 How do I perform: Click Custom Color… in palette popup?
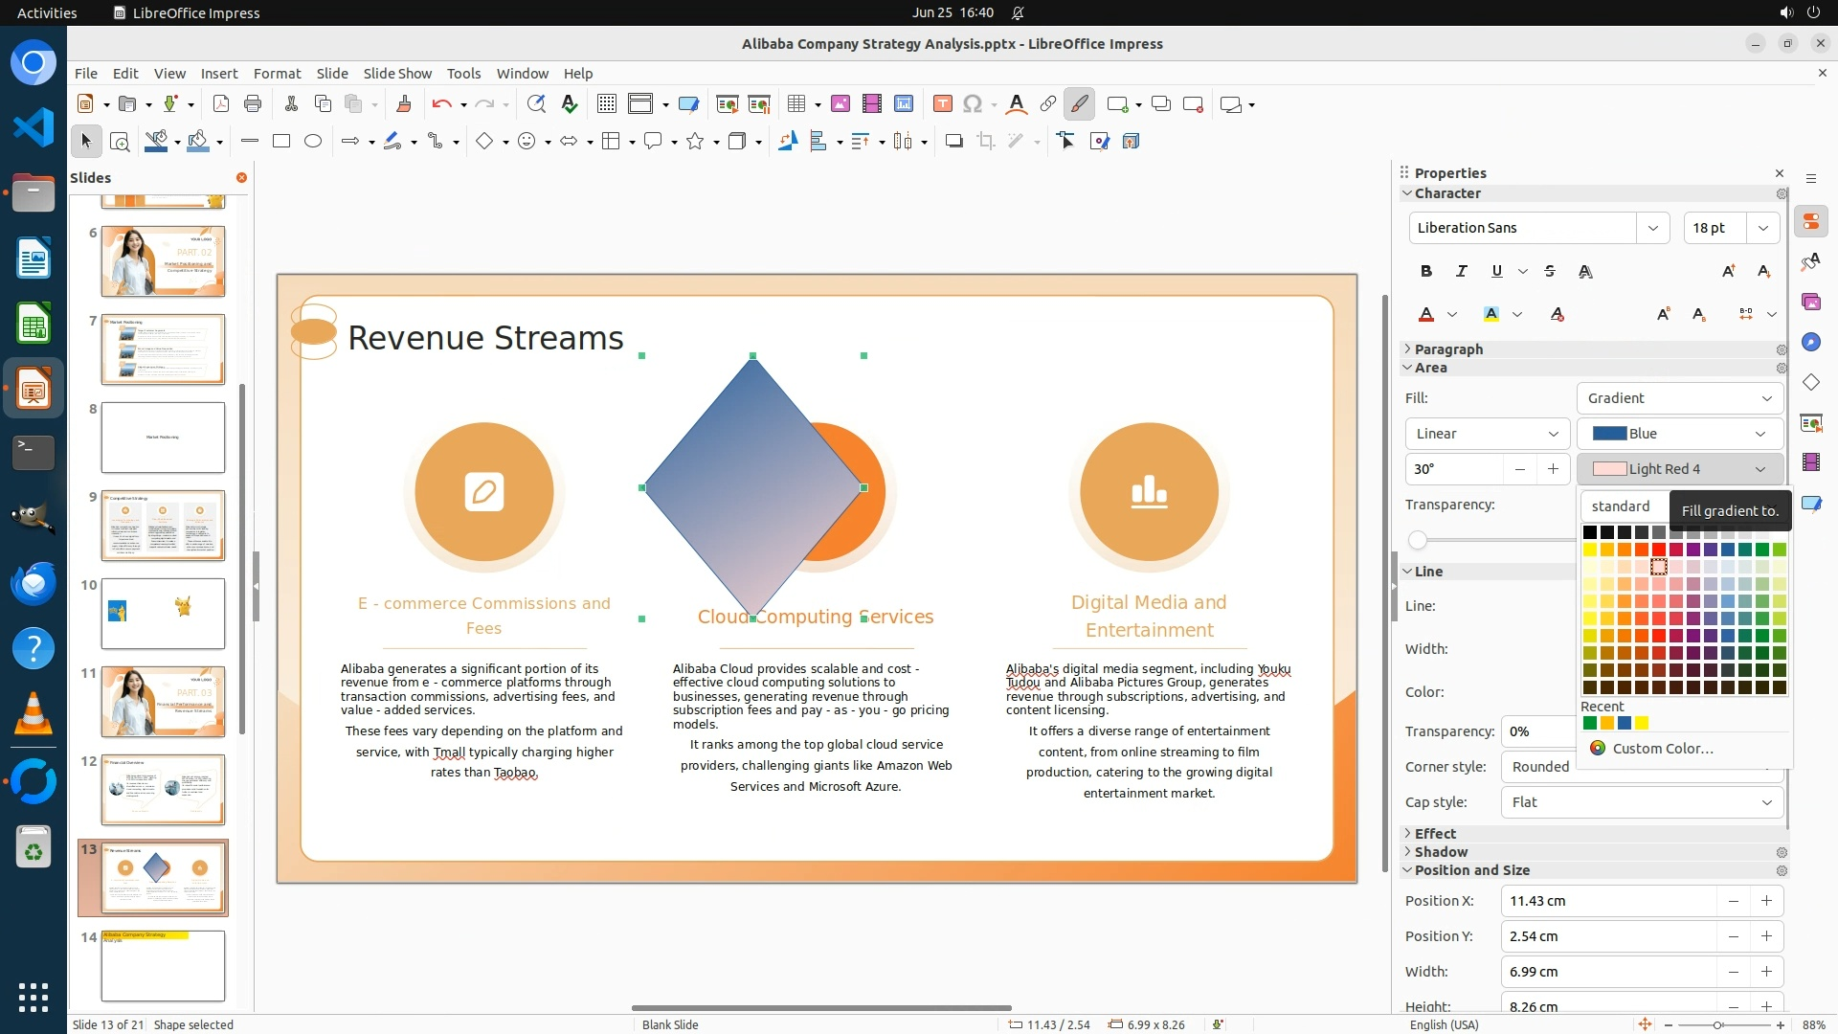(1662, 749)
